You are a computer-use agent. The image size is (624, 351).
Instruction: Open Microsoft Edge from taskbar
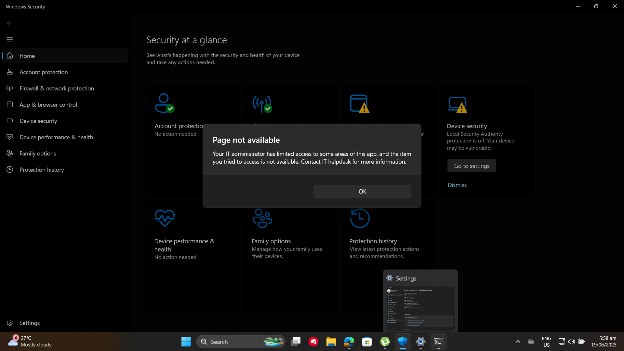(349, 342)
